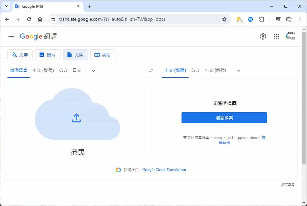This screenshot has height=206, width=307.
Task: Select 英文 as source language
Action: pyautogui.click(x=63, y=71)
